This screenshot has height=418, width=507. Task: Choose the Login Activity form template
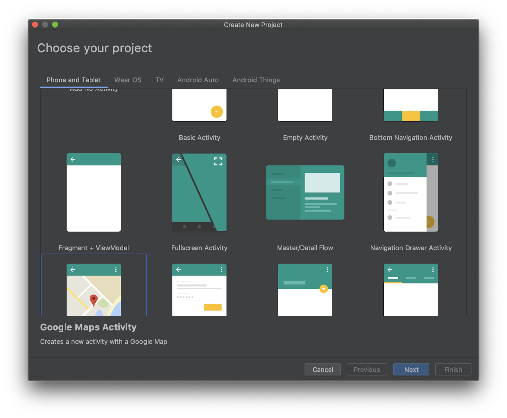[x=199, y=290]
